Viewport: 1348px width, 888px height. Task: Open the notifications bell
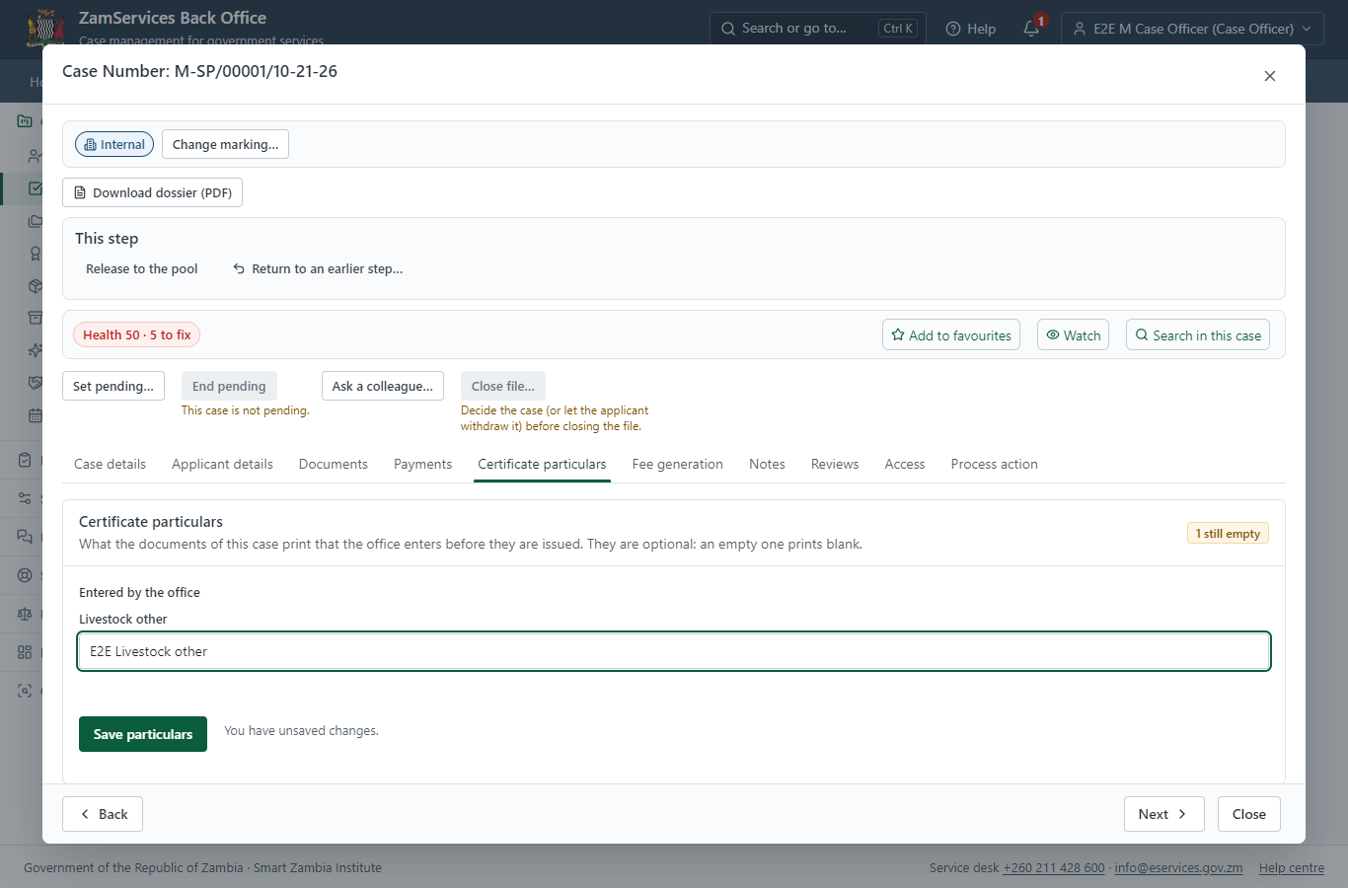1031,29
